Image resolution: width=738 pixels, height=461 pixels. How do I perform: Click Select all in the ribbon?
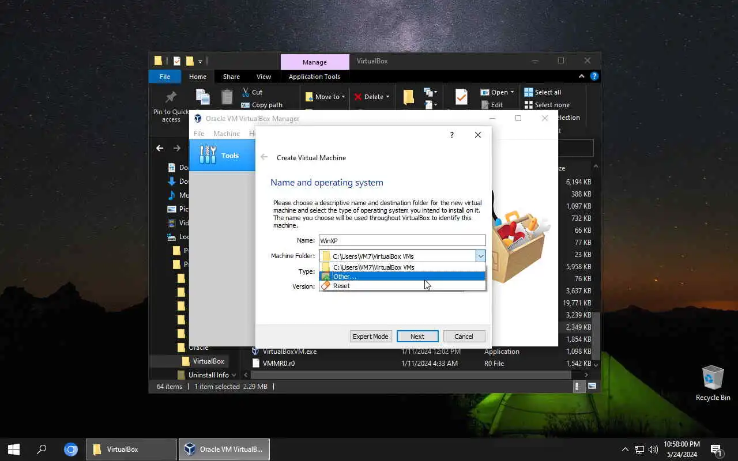click(x=543, y=92)
